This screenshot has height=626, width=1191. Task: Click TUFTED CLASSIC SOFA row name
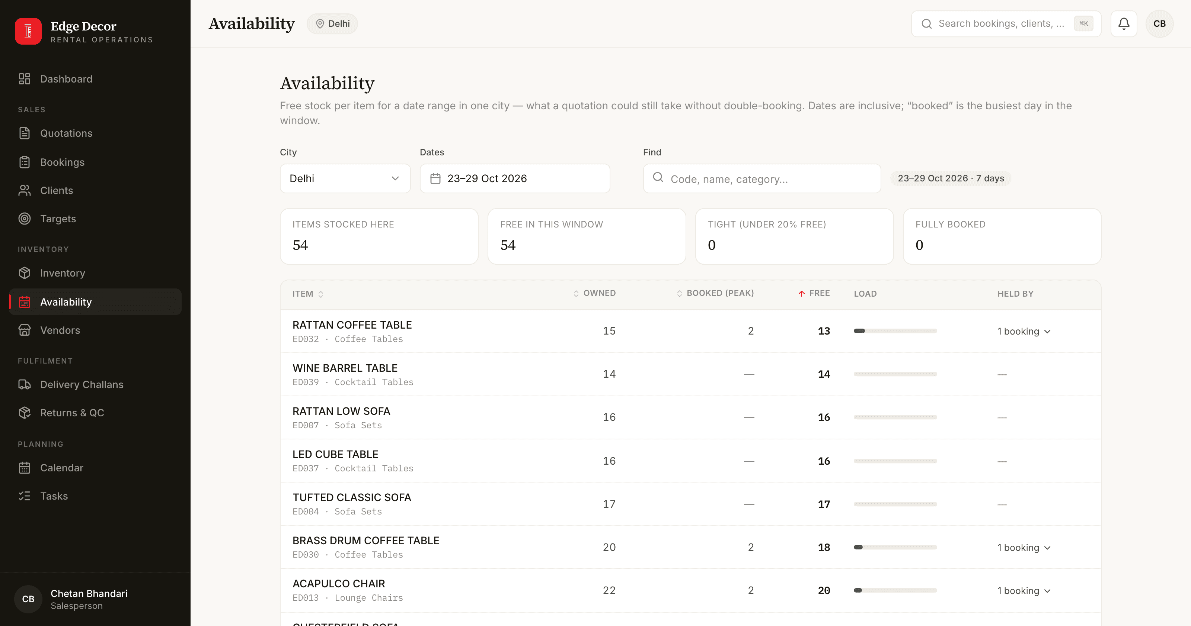pos(352,497)
